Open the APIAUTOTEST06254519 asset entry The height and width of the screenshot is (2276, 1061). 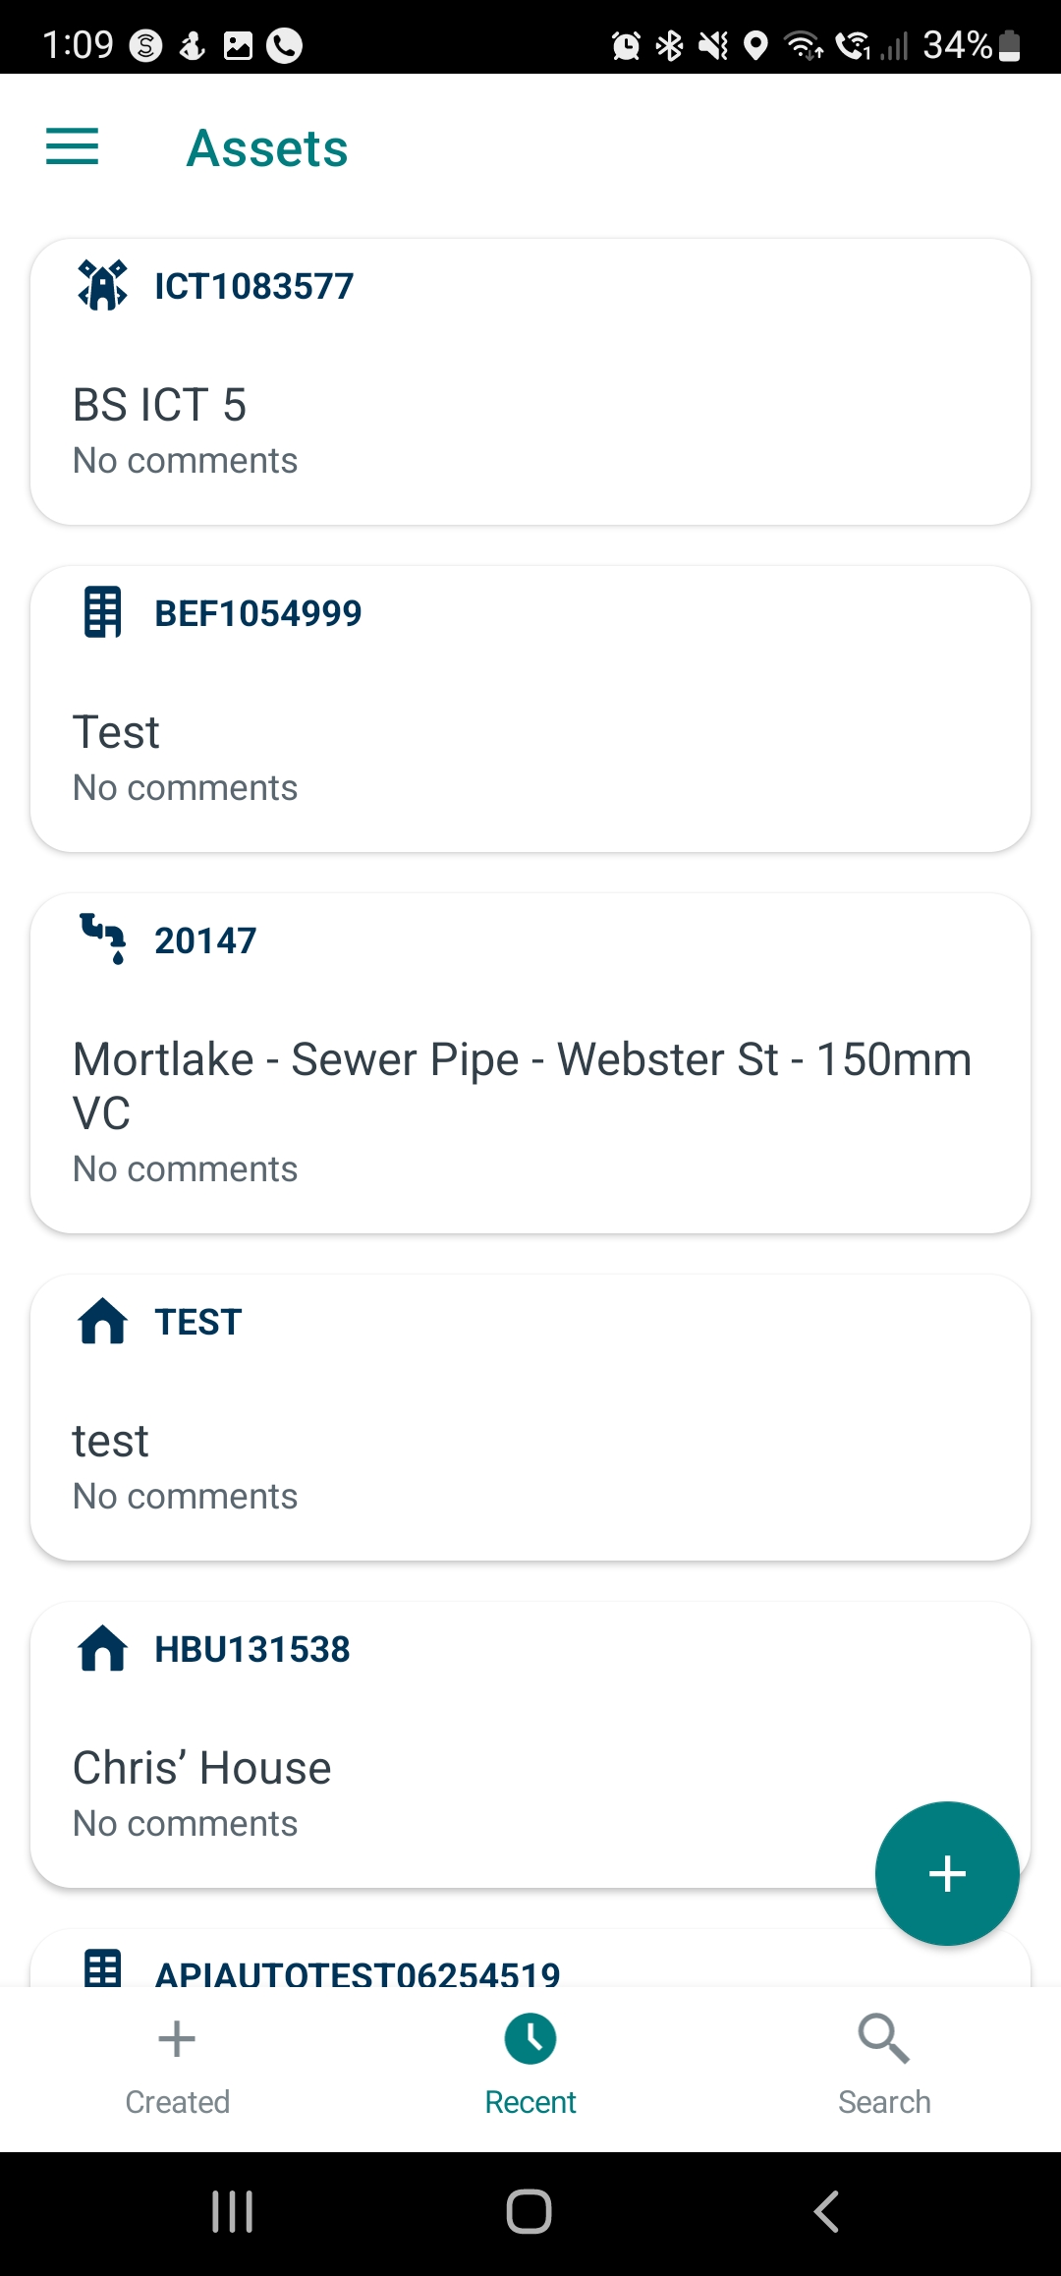point(358,1970)
